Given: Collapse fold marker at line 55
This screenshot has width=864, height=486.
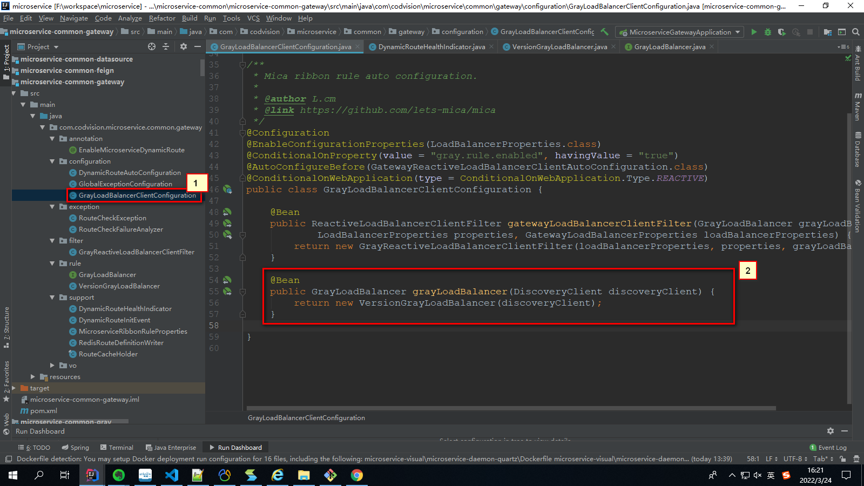Looking at the screenshot, I should tap(242, 292).
